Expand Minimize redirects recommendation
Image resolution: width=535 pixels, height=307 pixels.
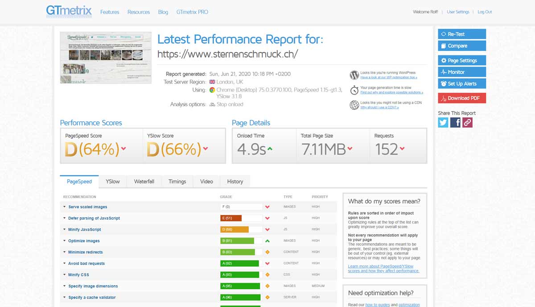pyautogui.click(x=85, y=252)
